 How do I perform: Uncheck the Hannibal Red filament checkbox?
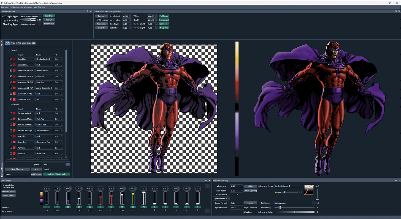click(11, 70)
